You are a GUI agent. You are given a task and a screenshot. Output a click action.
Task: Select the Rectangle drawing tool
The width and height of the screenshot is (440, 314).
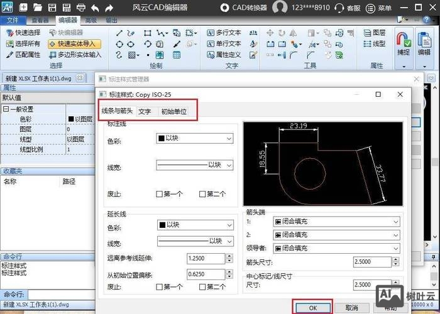[x=147, y=33]
